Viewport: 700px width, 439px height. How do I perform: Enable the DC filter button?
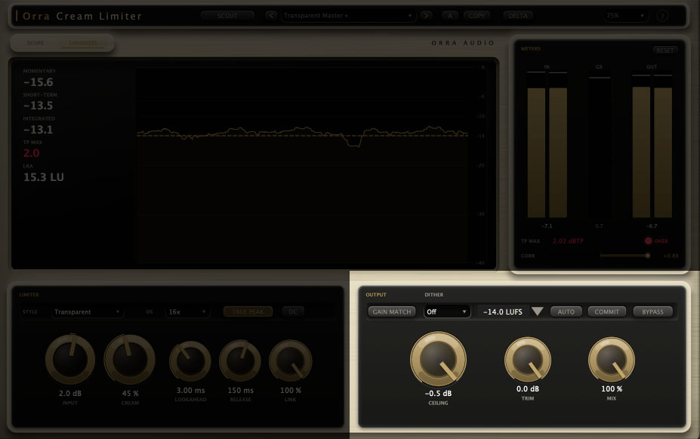293,312
